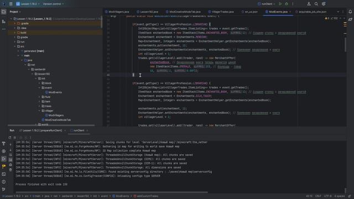
Task: Print the console output icon
Action: pos(11,165)
